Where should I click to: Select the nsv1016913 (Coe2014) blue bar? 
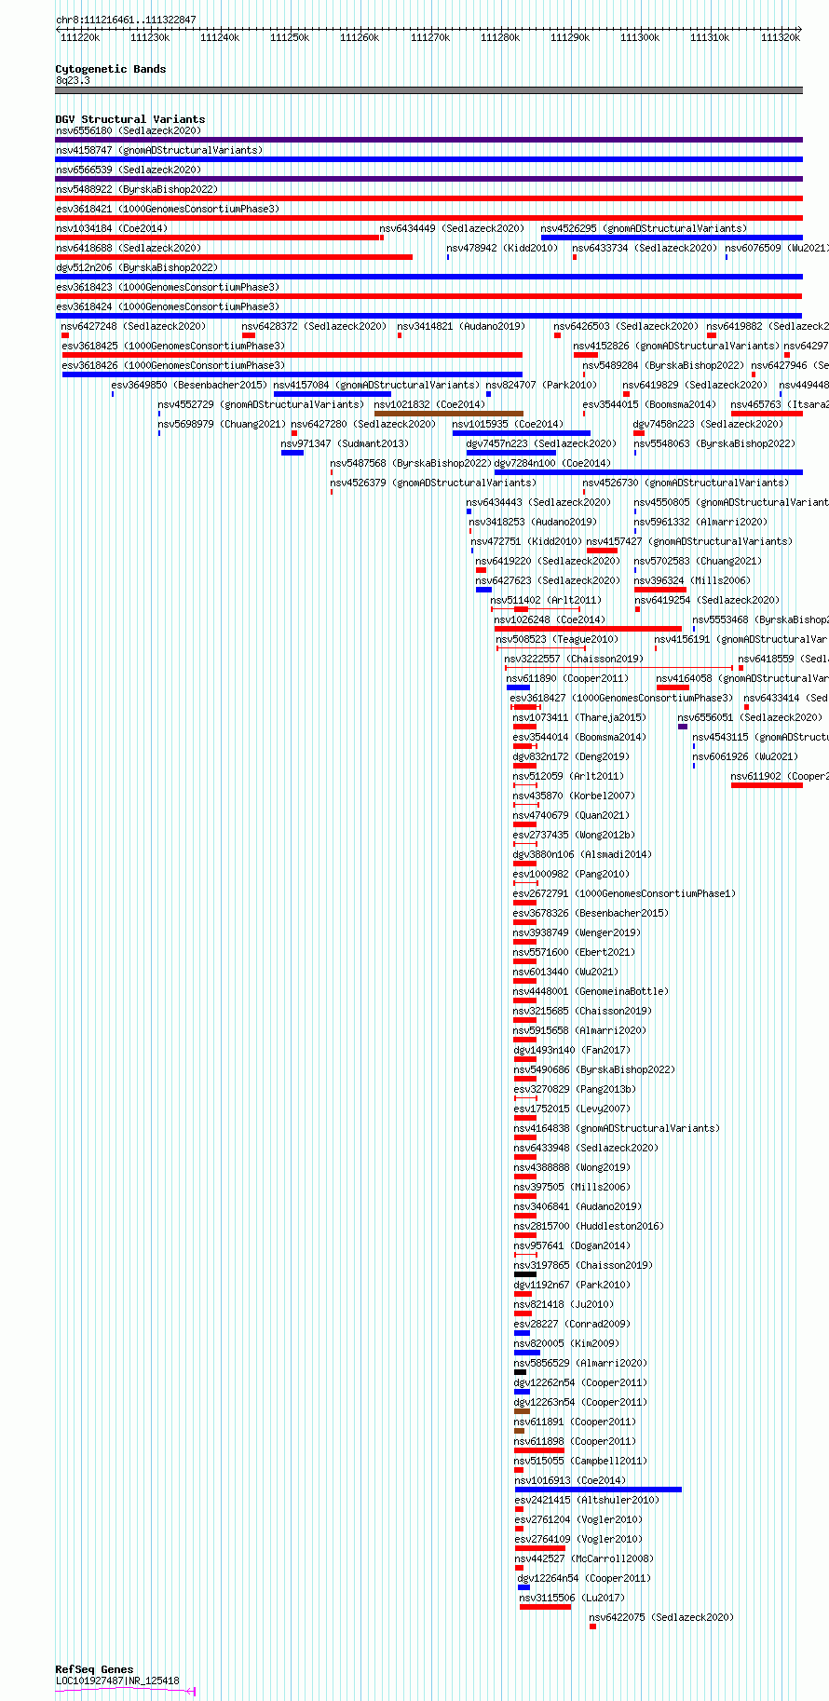pyautogui.click(x=598, y=1490)
